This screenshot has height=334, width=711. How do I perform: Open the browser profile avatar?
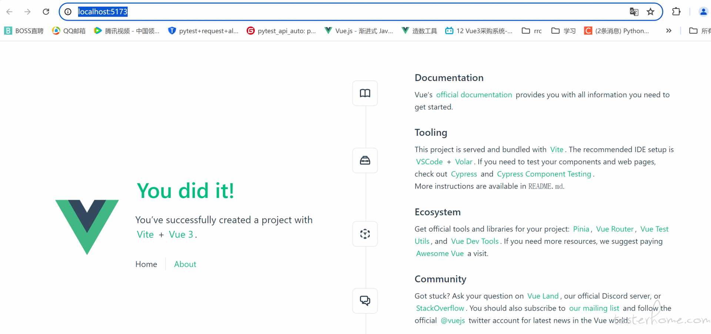[x=703, y=12]
